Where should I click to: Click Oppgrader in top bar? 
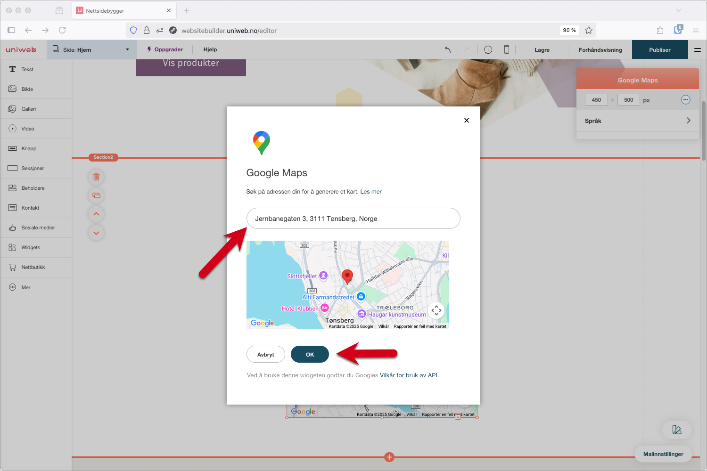pos(165,49)
